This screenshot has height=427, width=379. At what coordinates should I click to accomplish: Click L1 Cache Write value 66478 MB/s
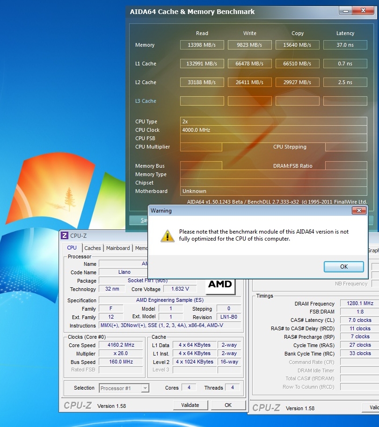(x=249, y=64)
